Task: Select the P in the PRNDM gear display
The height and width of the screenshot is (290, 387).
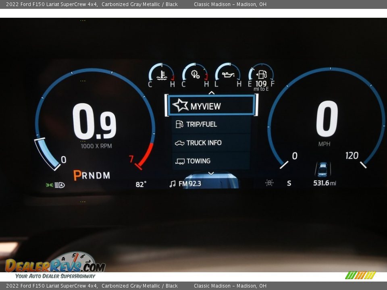Action: [x=76, y=176]
